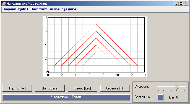190x104 pixels.
Task: Click the left base point of the outermost triangle
Action: pyautogui.click(x=55, y=65)
